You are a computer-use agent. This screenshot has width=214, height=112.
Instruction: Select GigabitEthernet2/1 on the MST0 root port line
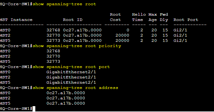tap(71, 72)
